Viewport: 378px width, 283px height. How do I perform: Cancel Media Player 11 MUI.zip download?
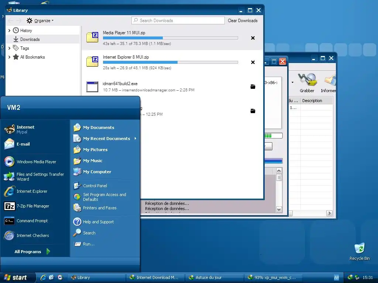[x=252, y=38]
